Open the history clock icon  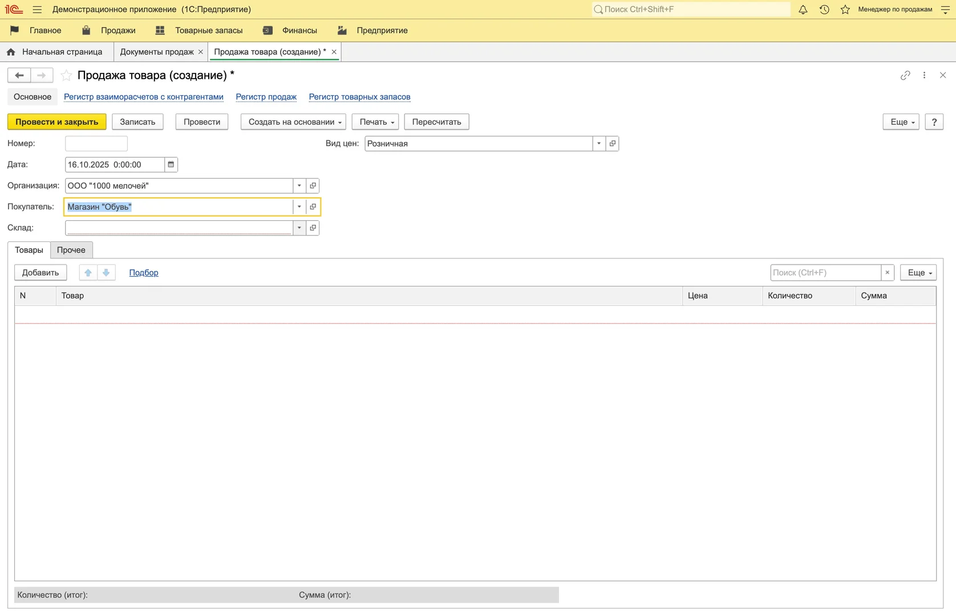tap(824, 10)
